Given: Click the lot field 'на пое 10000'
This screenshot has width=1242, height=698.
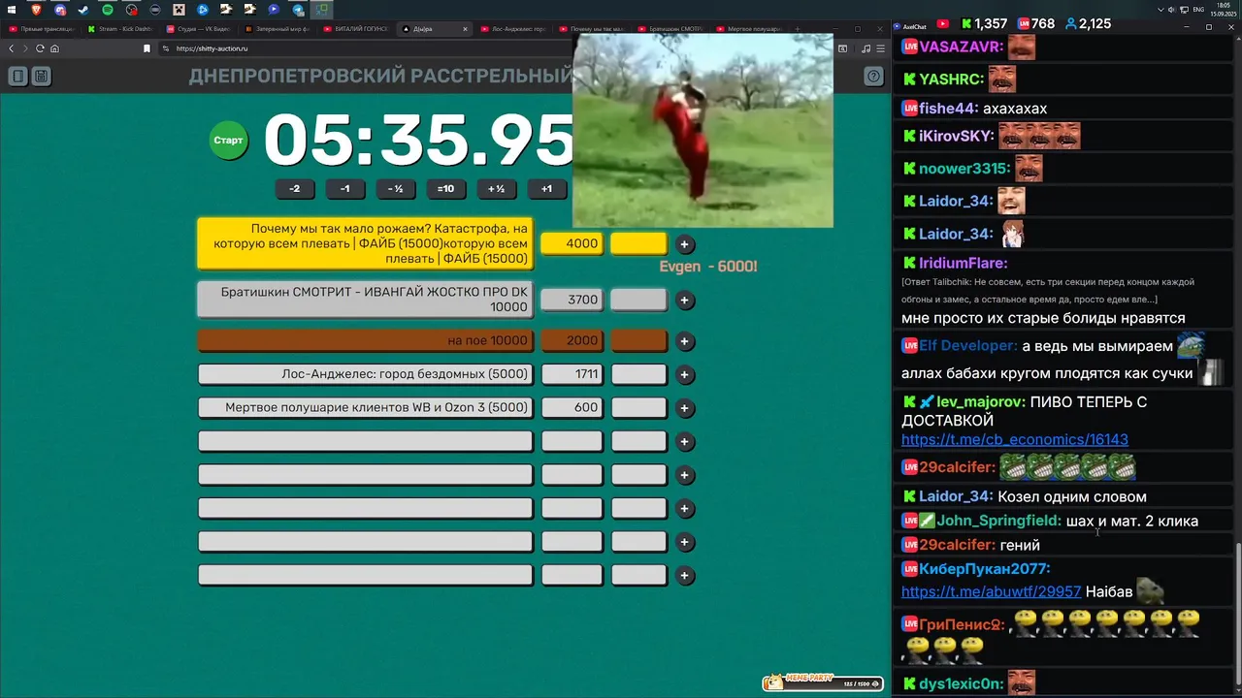Looking at the screenshot, I should (x=366, y=341).
